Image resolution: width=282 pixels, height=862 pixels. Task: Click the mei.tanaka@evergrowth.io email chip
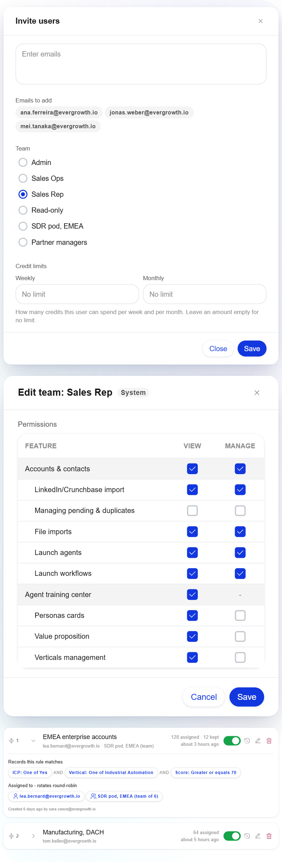(x=58, y=126)
